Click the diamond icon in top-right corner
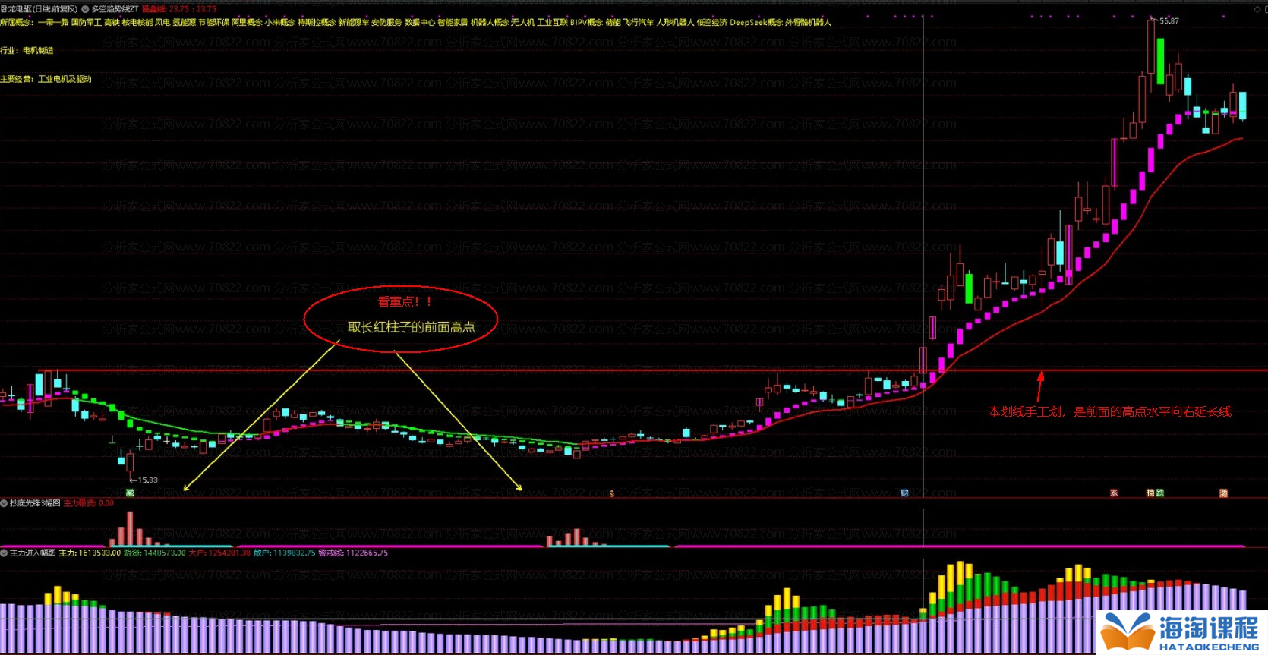 [1257, 9]
